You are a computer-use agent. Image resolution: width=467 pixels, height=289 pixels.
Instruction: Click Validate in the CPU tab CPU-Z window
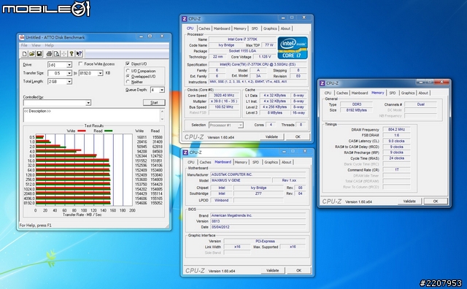point(271,136)
